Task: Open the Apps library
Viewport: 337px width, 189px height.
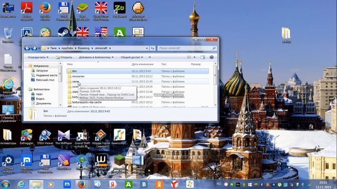Action: [x=39, y=94]
